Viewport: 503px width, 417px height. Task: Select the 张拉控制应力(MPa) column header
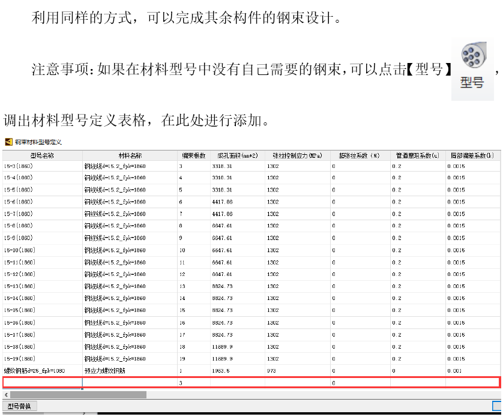click(297, 155)
